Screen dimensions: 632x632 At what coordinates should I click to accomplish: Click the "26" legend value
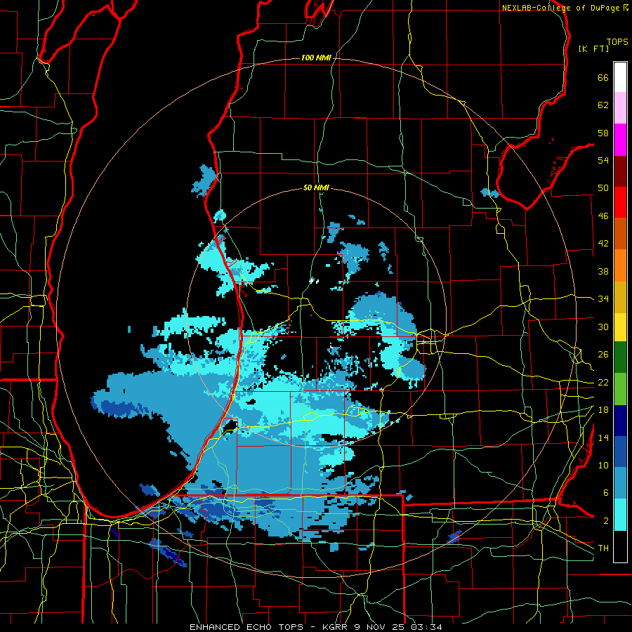603,355
